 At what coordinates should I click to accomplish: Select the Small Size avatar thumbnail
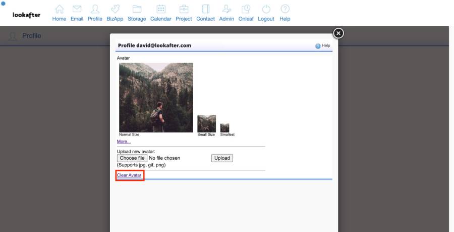(x=206, y=123)
